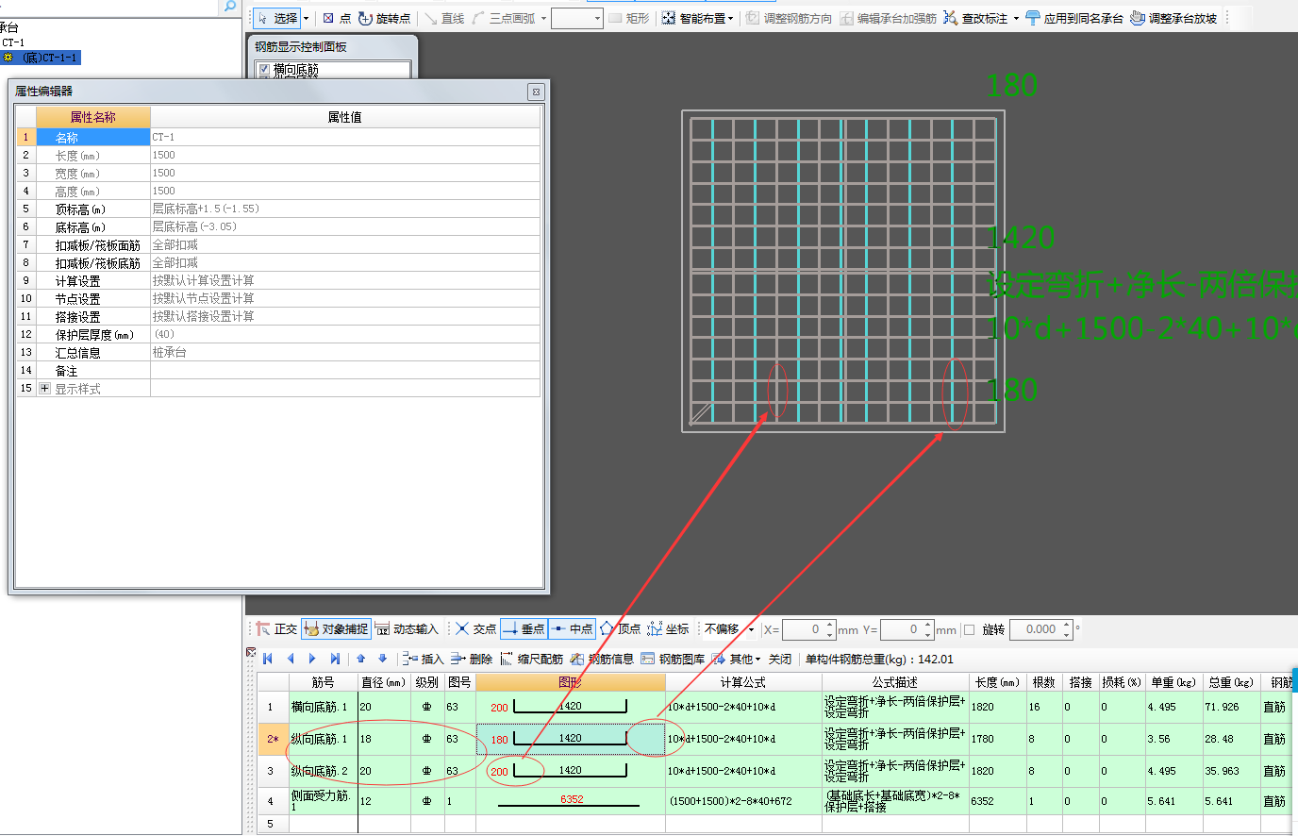Viewport: 1298px width, 836px height.
Task: Activate the 选择 selection tool
Action: [277, 18]
